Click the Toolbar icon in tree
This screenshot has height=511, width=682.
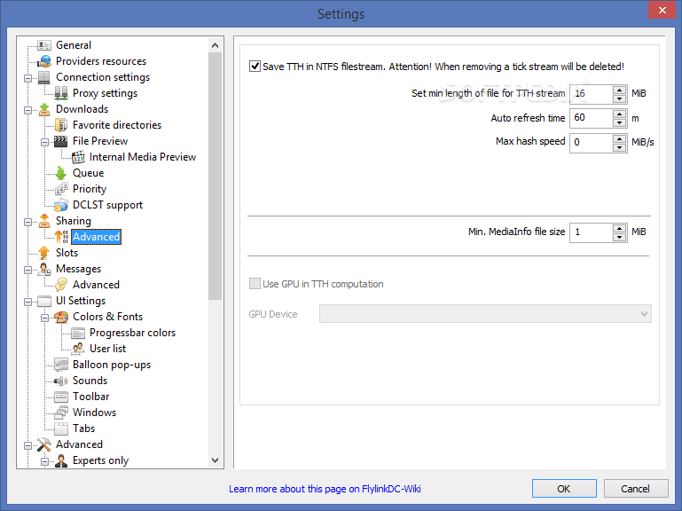tap(61, 397)
